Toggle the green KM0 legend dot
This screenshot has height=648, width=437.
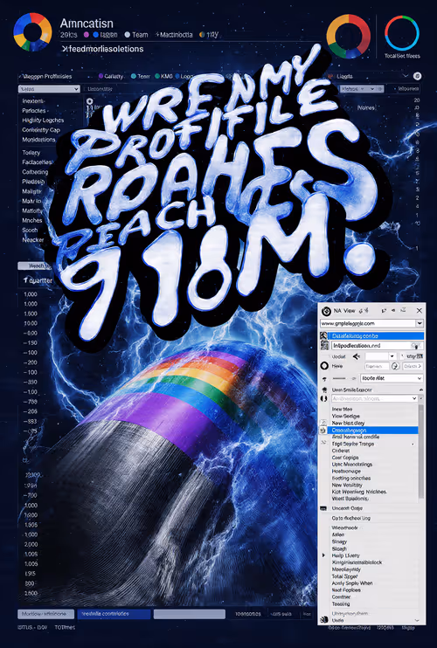[x=157, y=76]
